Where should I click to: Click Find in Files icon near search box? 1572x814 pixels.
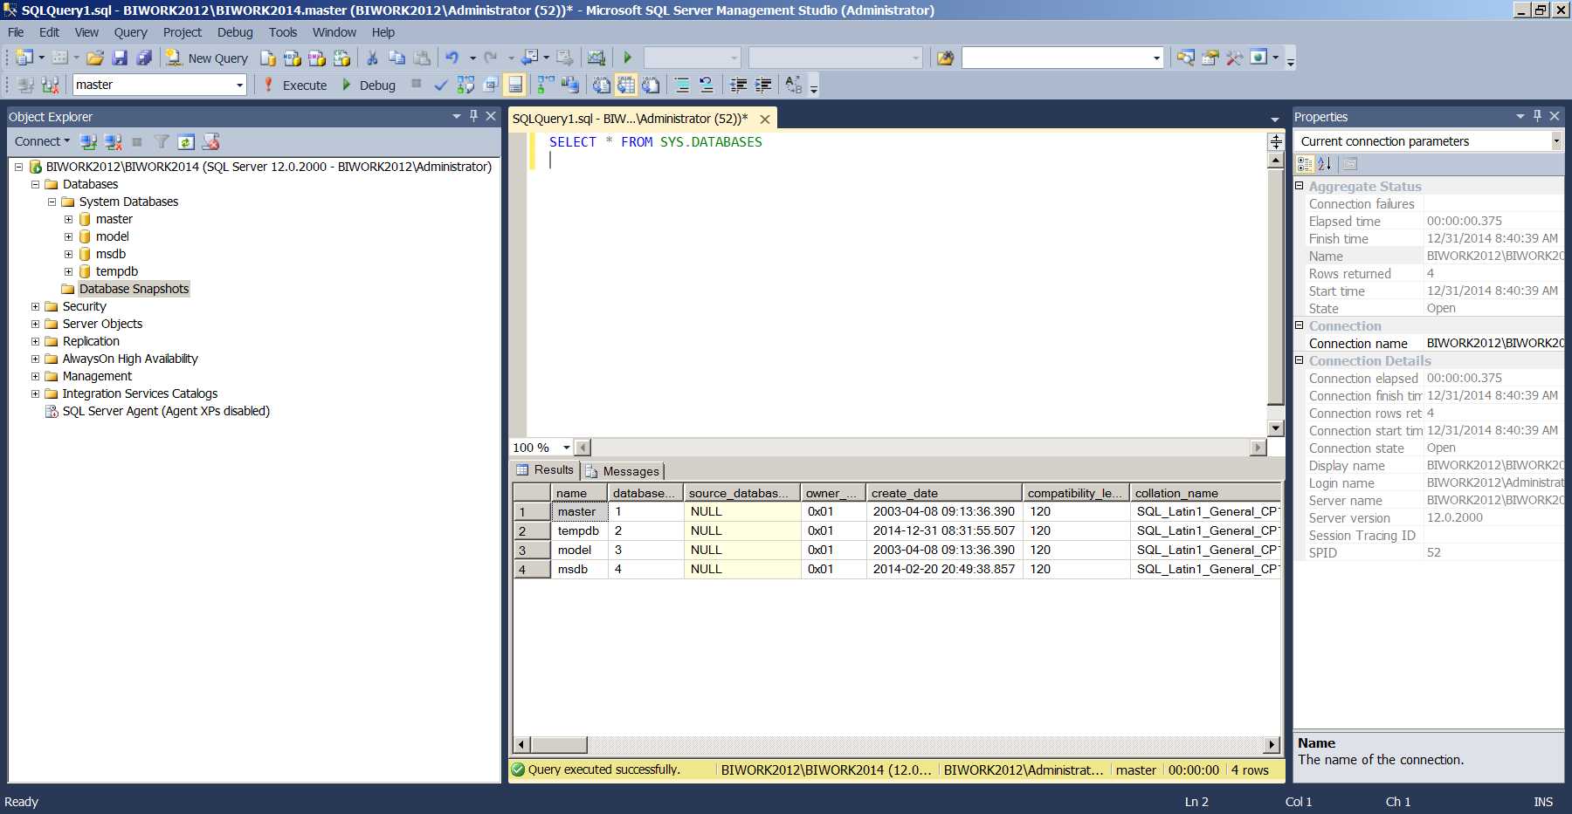(x=945, y=58)
